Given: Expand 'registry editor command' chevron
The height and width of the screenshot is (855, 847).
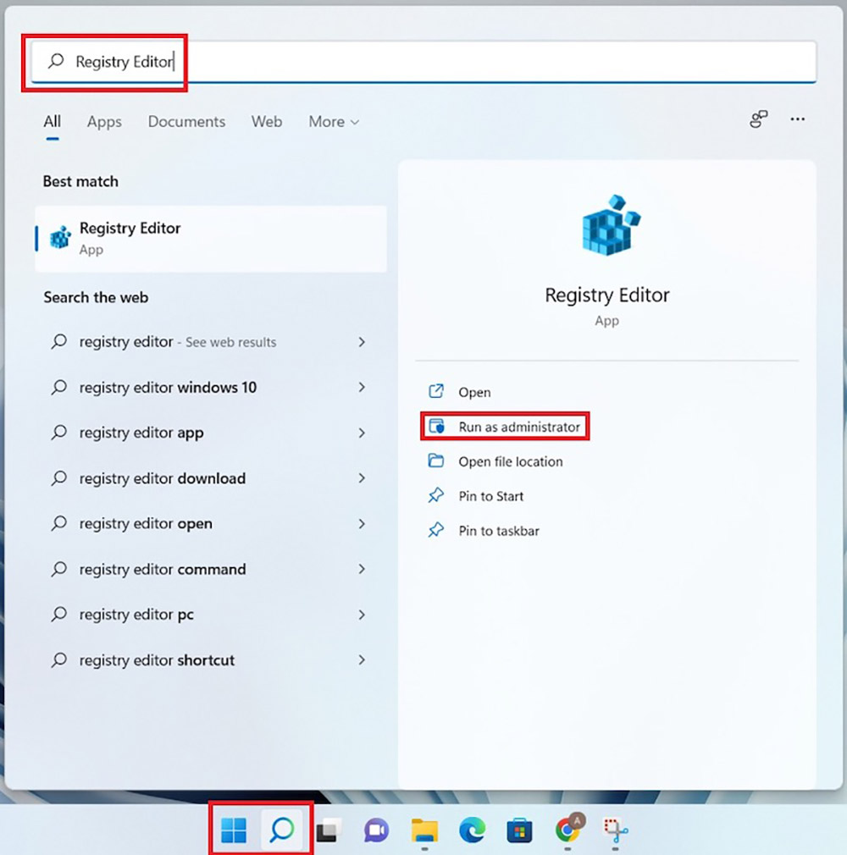Looking at the screenshot, I should [x=362, y=569].
